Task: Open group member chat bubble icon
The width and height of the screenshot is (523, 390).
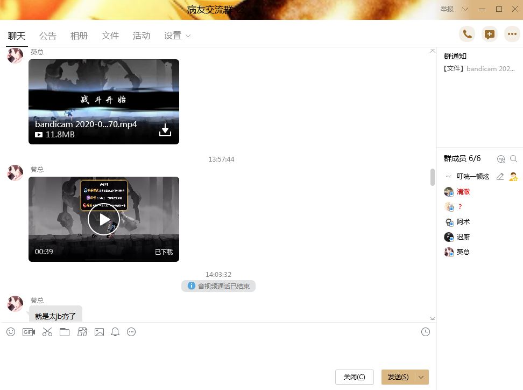Action: pos(501,159)
